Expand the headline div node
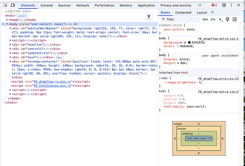The height and width of the screenshot is (166, 245). [x=10, y=44]
